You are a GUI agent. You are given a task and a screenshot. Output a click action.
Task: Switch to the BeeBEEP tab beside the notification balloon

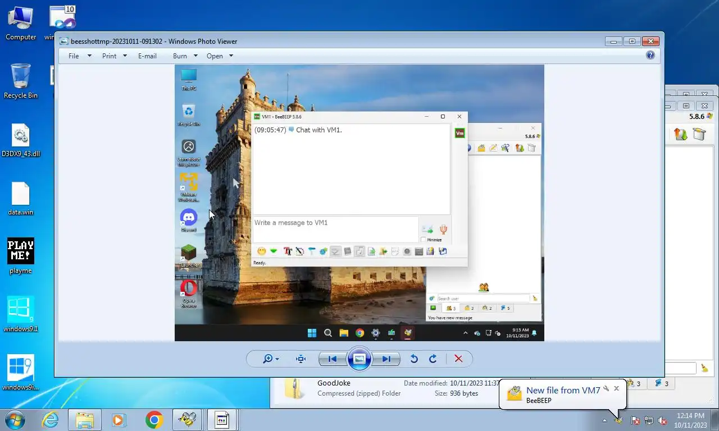(x=634, y=384)
